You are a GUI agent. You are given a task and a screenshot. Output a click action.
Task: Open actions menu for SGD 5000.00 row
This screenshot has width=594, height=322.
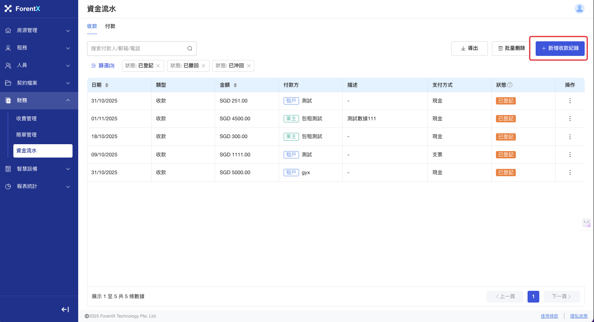coord(570,173)
